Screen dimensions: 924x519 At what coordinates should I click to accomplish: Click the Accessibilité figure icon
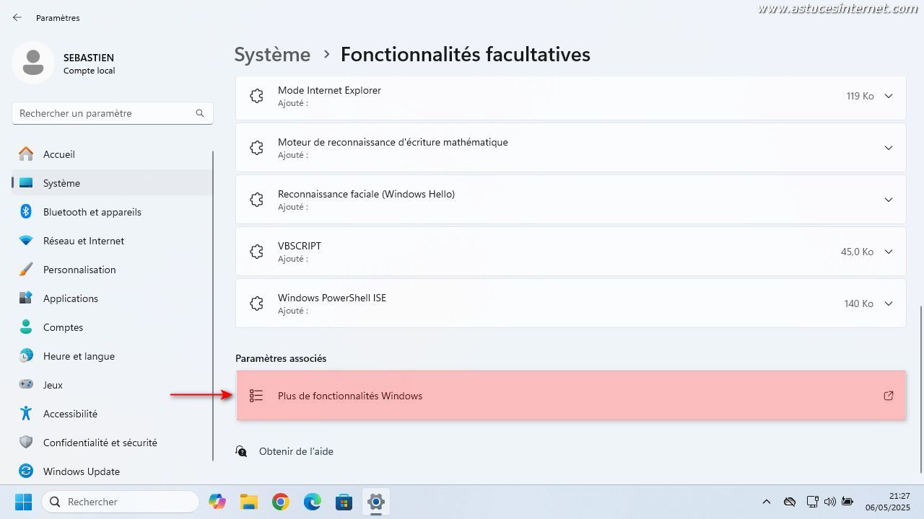click(26, 414)
